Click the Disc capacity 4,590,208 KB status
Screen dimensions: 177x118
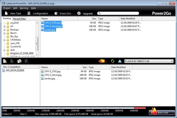48,114
